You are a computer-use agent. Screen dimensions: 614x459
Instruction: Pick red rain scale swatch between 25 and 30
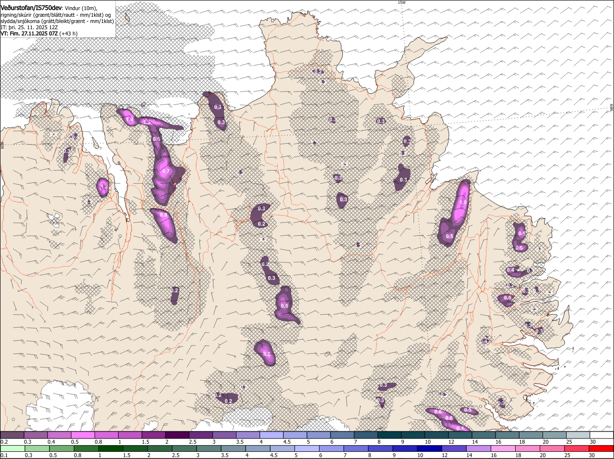(577, 448)
